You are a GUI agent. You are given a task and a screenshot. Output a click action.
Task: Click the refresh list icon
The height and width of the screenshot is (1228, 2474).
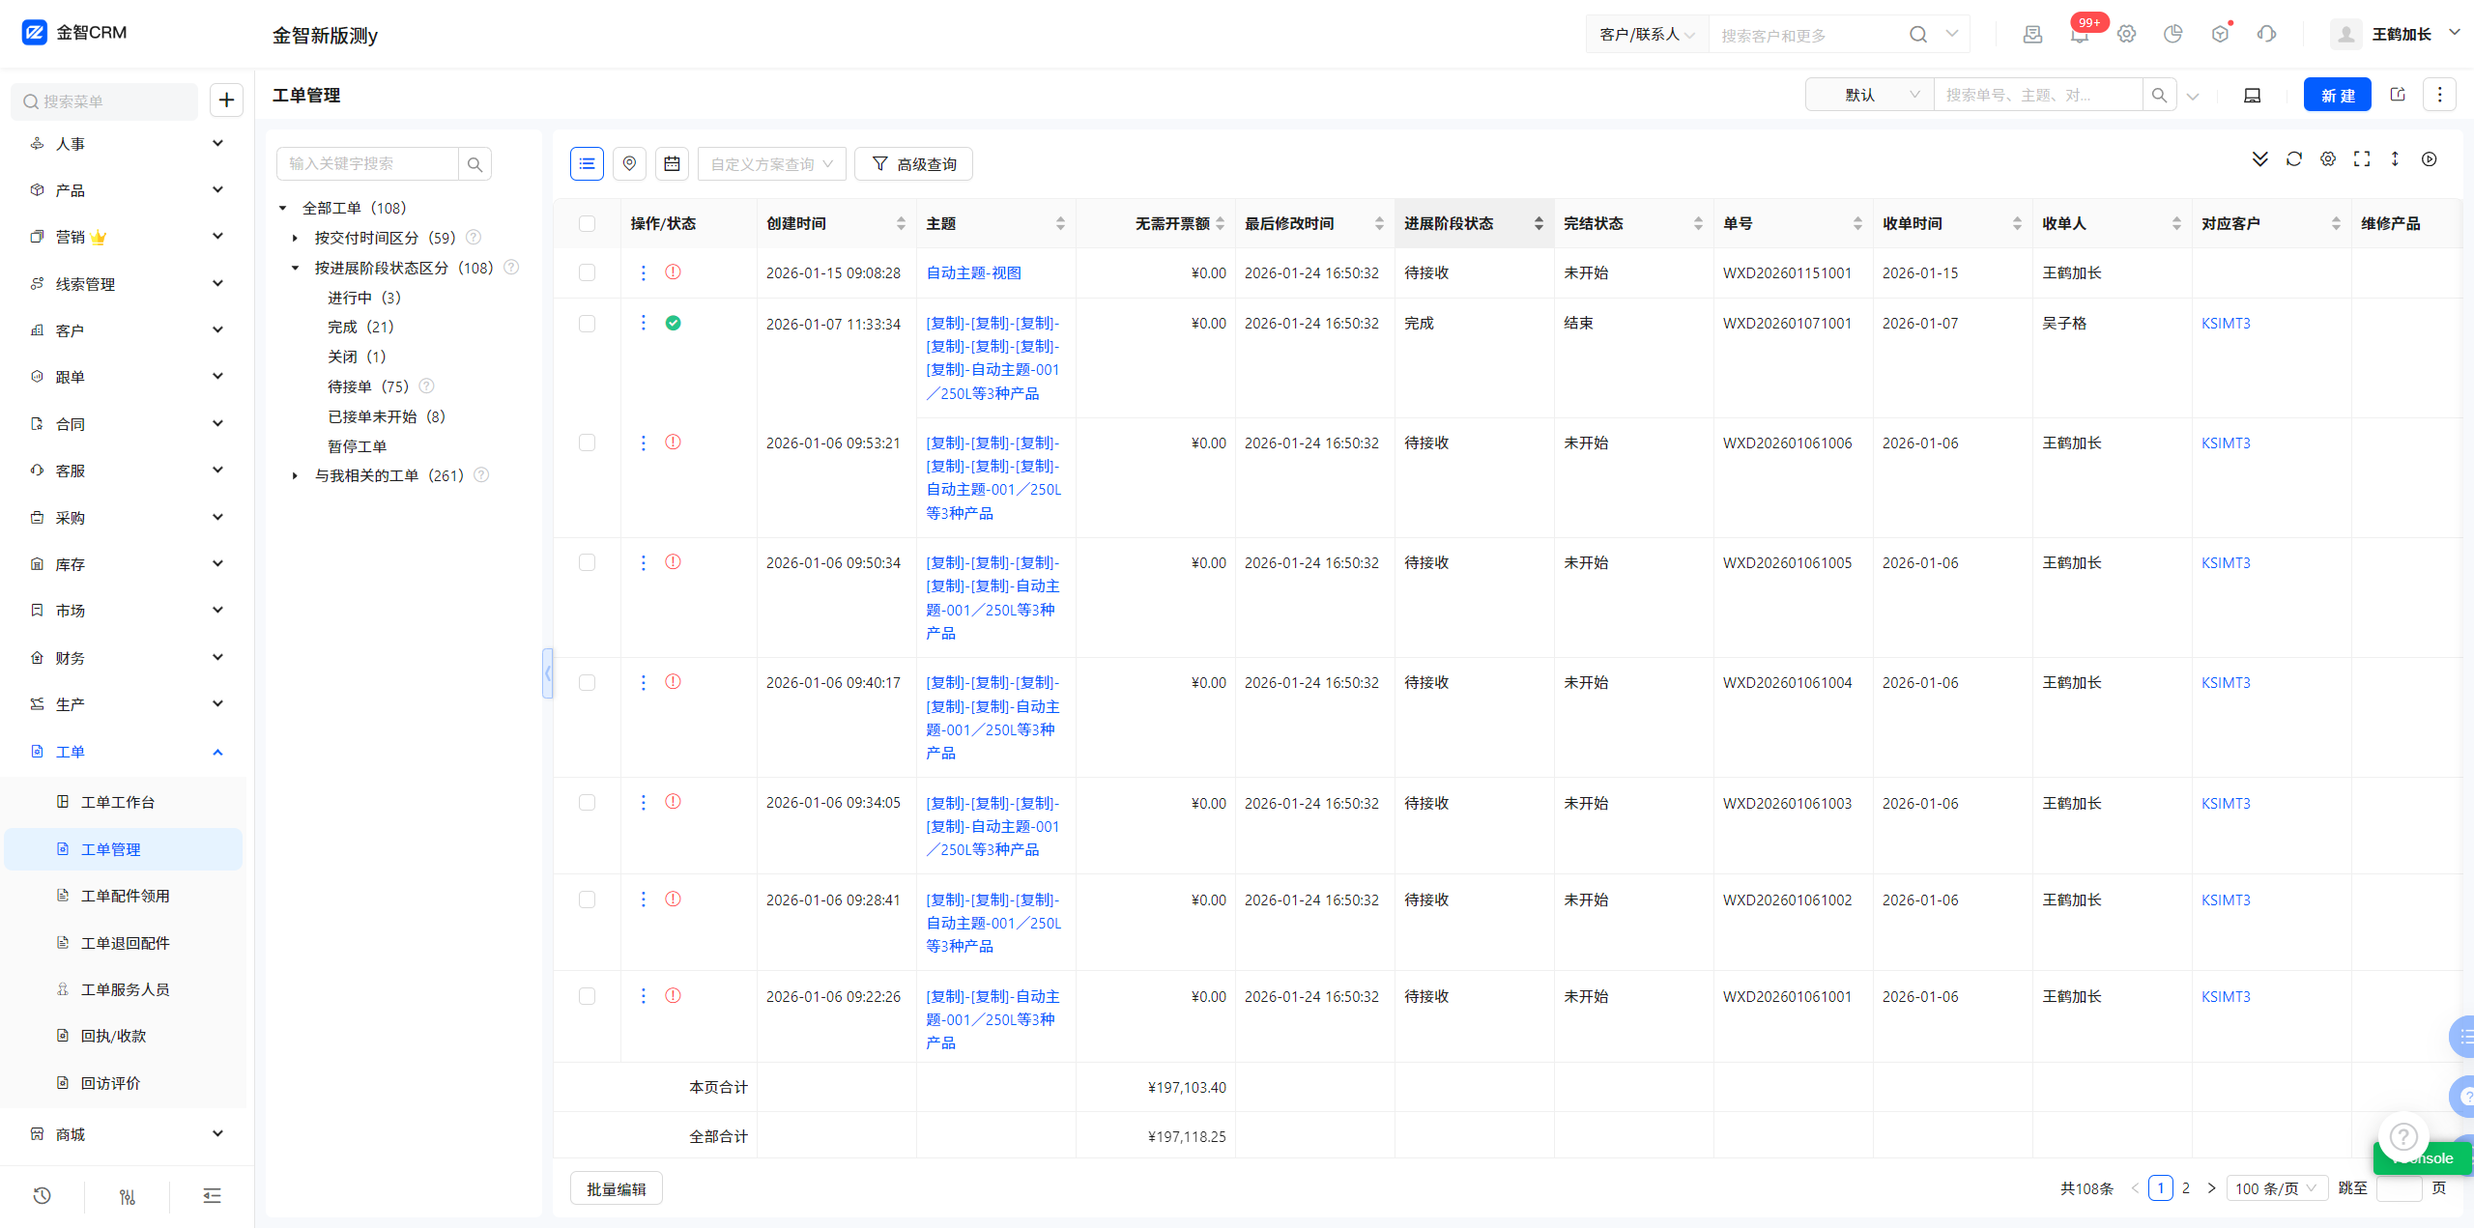[2293, 159]
